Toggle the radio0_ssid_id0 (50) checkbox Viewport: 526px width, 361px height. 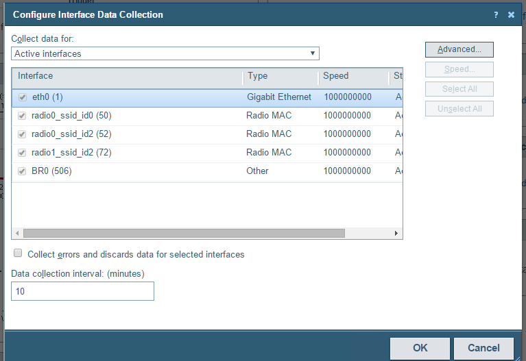[22, 116]
